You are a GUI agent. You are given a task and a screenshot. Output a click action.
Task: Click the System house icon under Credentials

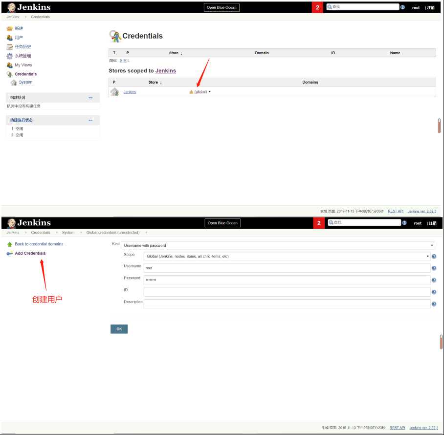14,83
